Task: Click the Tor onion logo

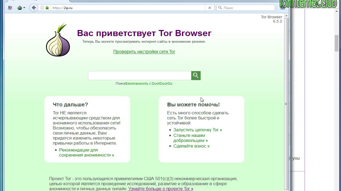Action: (x=58, y=40)
